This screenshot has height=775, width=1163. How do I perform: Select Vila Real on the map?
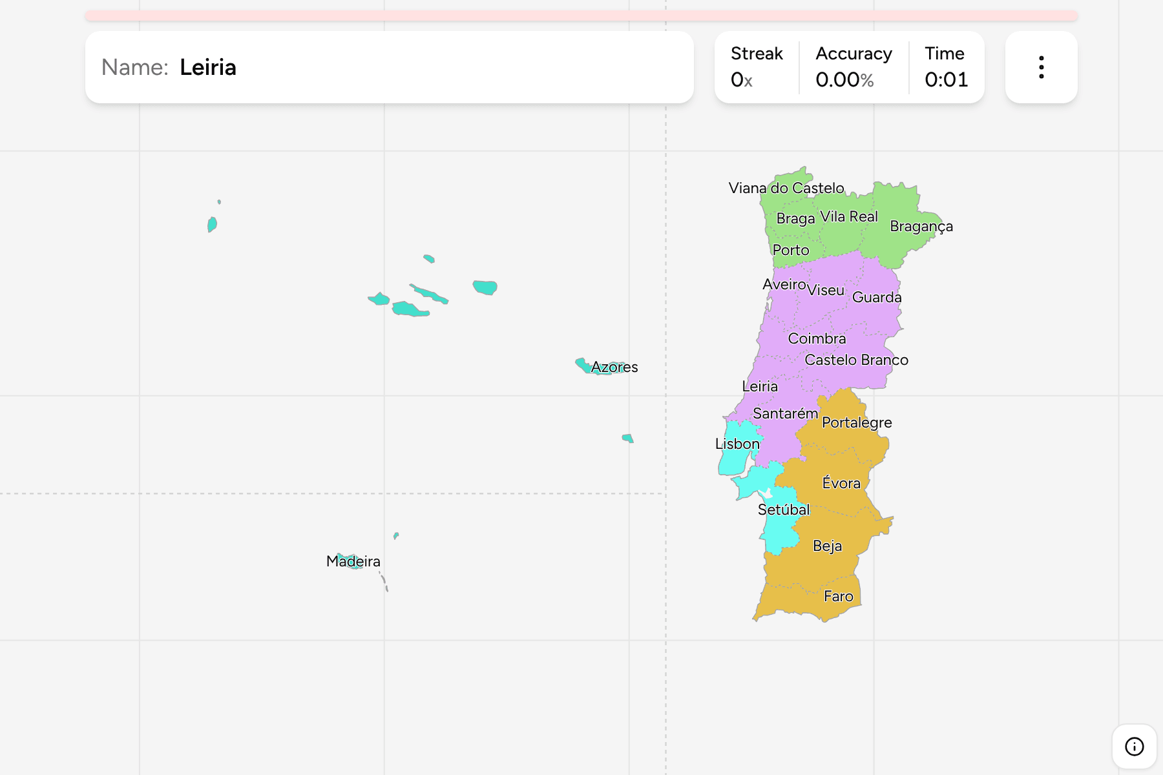pos(849,216)
